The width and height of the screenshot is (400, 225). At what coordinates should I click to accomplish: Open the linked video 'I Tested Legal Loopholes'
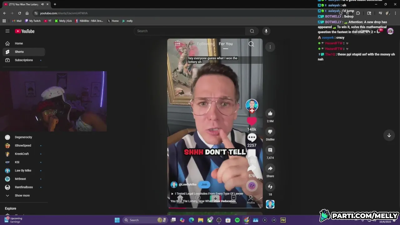pyautogui.click(x=207, y=194)
